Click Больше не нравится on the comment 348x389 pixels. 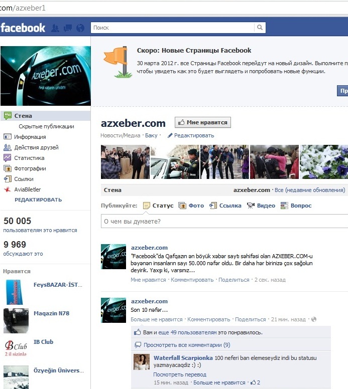click(x=219, y=383)
